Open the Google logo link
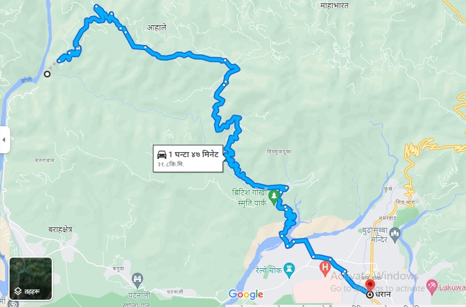This screenshot has height=307, width=466. point(246,294)
